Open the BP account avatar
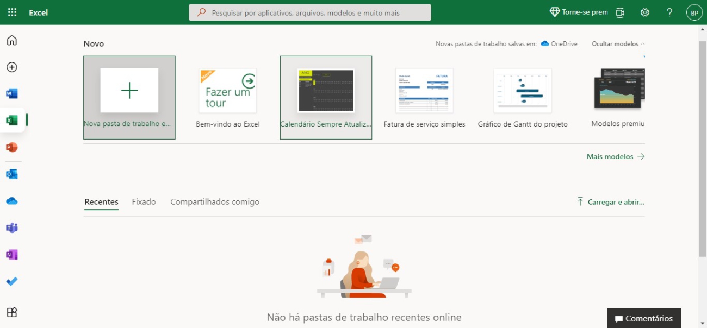Screen dimensions: 707x328 694,12
